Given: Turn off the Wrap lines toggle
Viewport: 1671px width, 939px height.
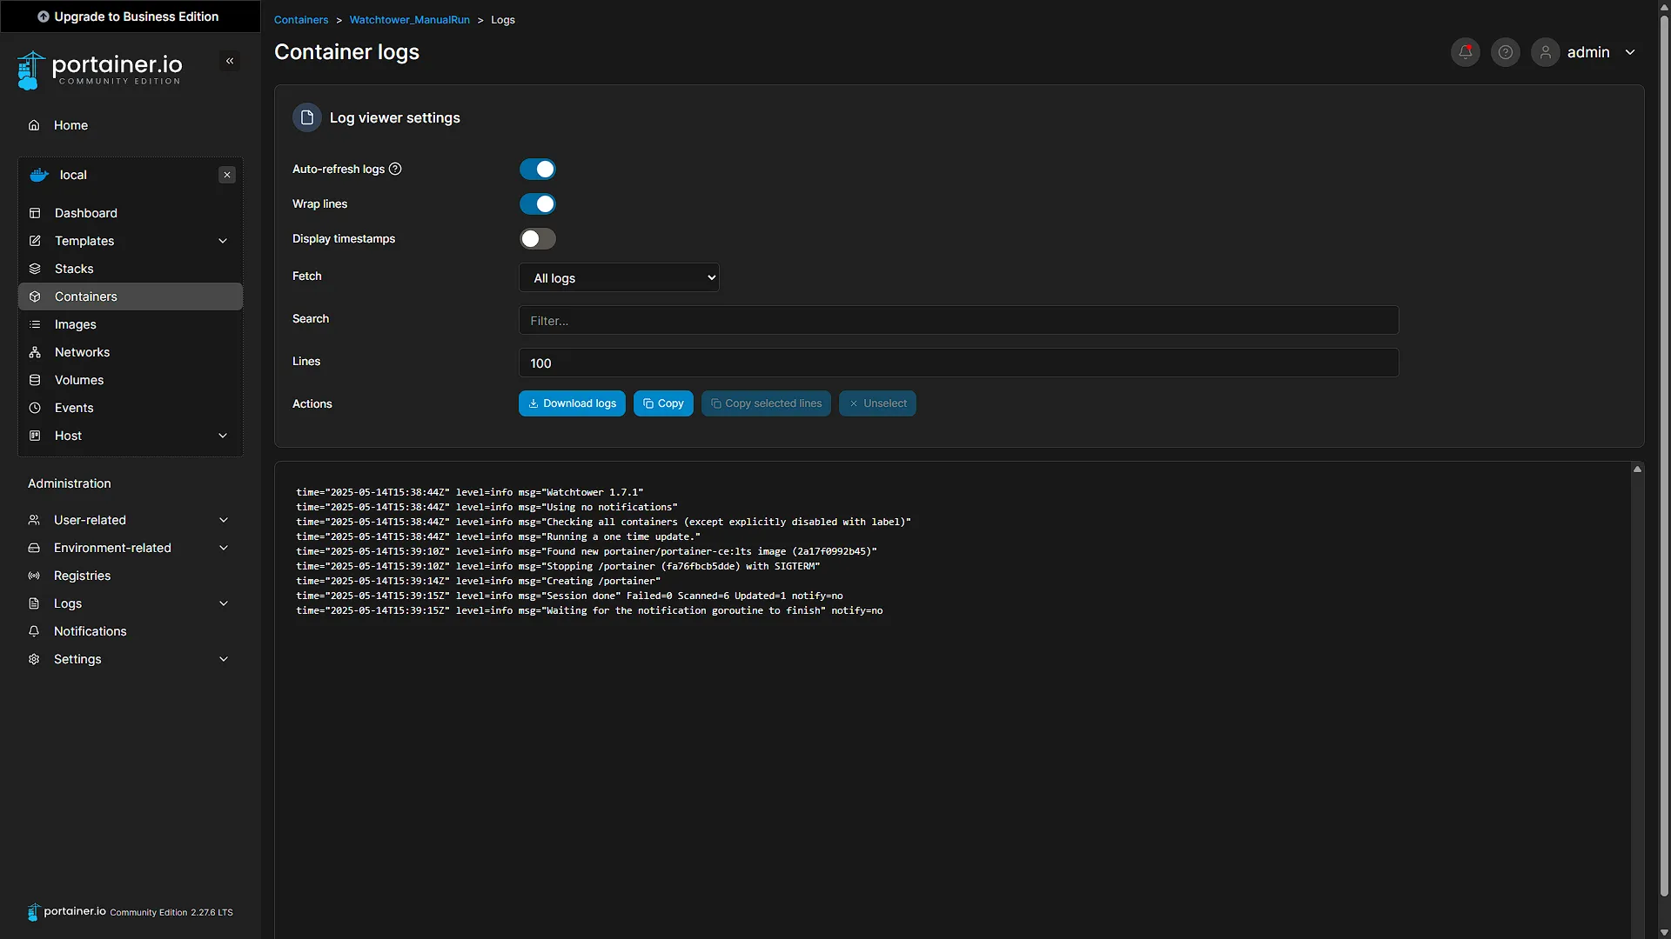Looking at the screenshot, I should pyautogui.click(x=538, y=203).
